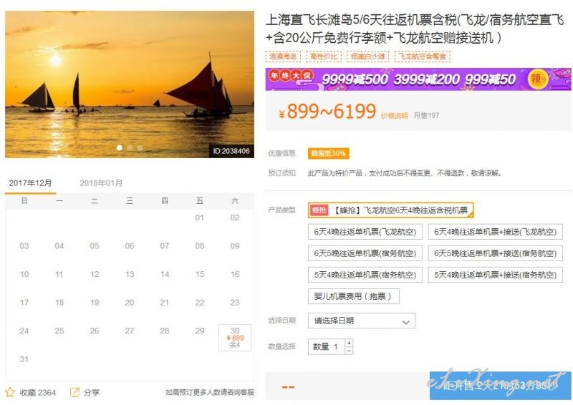Viewport: 573px width, 405px height.
Task: Click the ID:2038406 label on photo
Action: (231, 151)
